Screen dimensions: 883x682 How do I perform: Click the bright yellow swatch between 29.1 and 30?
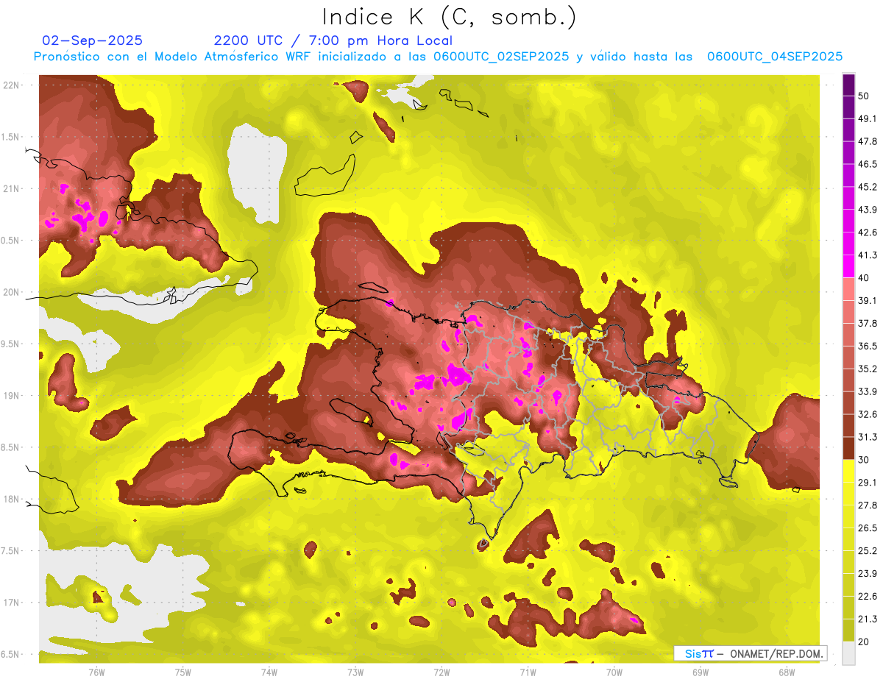tap(849, 471)
